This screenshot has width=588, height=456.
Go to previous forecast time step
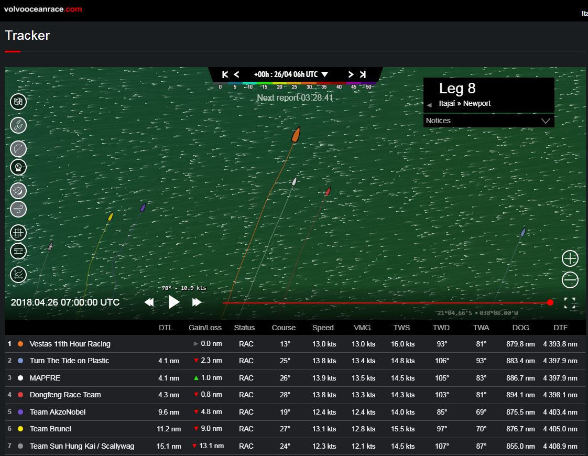(236, 74)
